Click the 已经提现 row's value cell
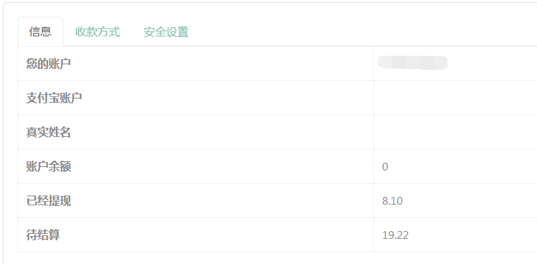Viewport: 537px width, 264px height. click(455, 200)
